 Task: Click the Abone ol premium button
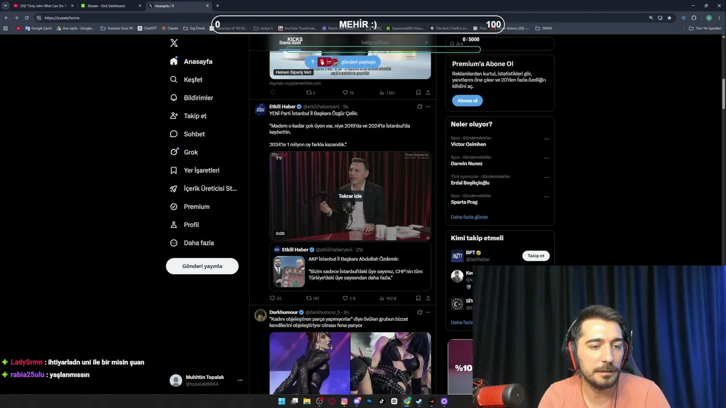click(467, 100)
